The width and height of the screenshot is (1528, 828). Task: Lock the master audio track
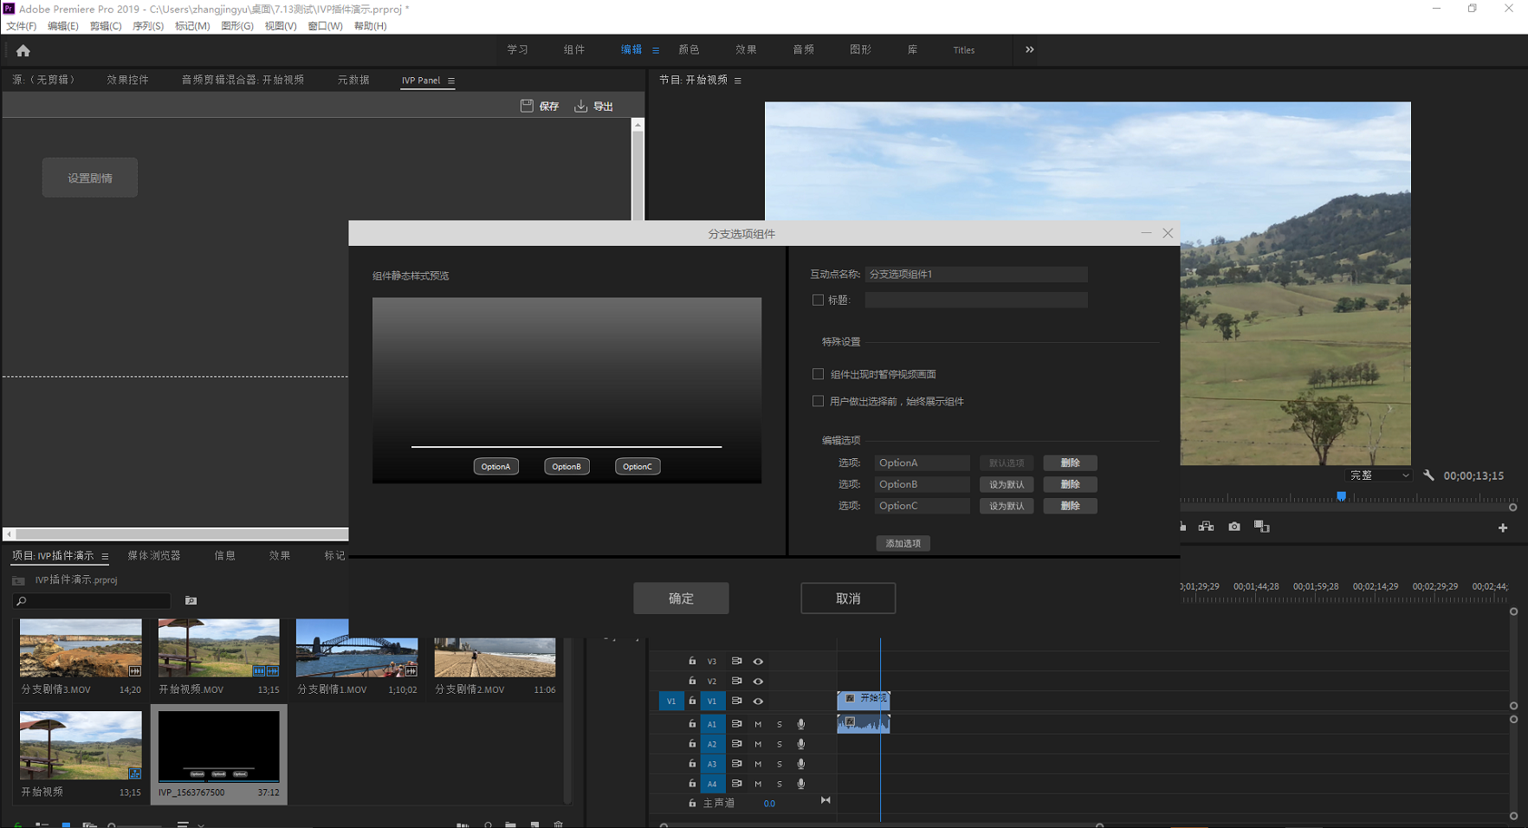pos(692,803)
